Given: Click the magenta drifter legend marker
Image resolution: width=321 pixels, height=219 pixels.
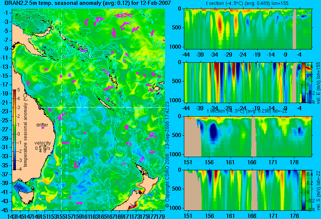Looking at the screenshot, I should (43, 128).
